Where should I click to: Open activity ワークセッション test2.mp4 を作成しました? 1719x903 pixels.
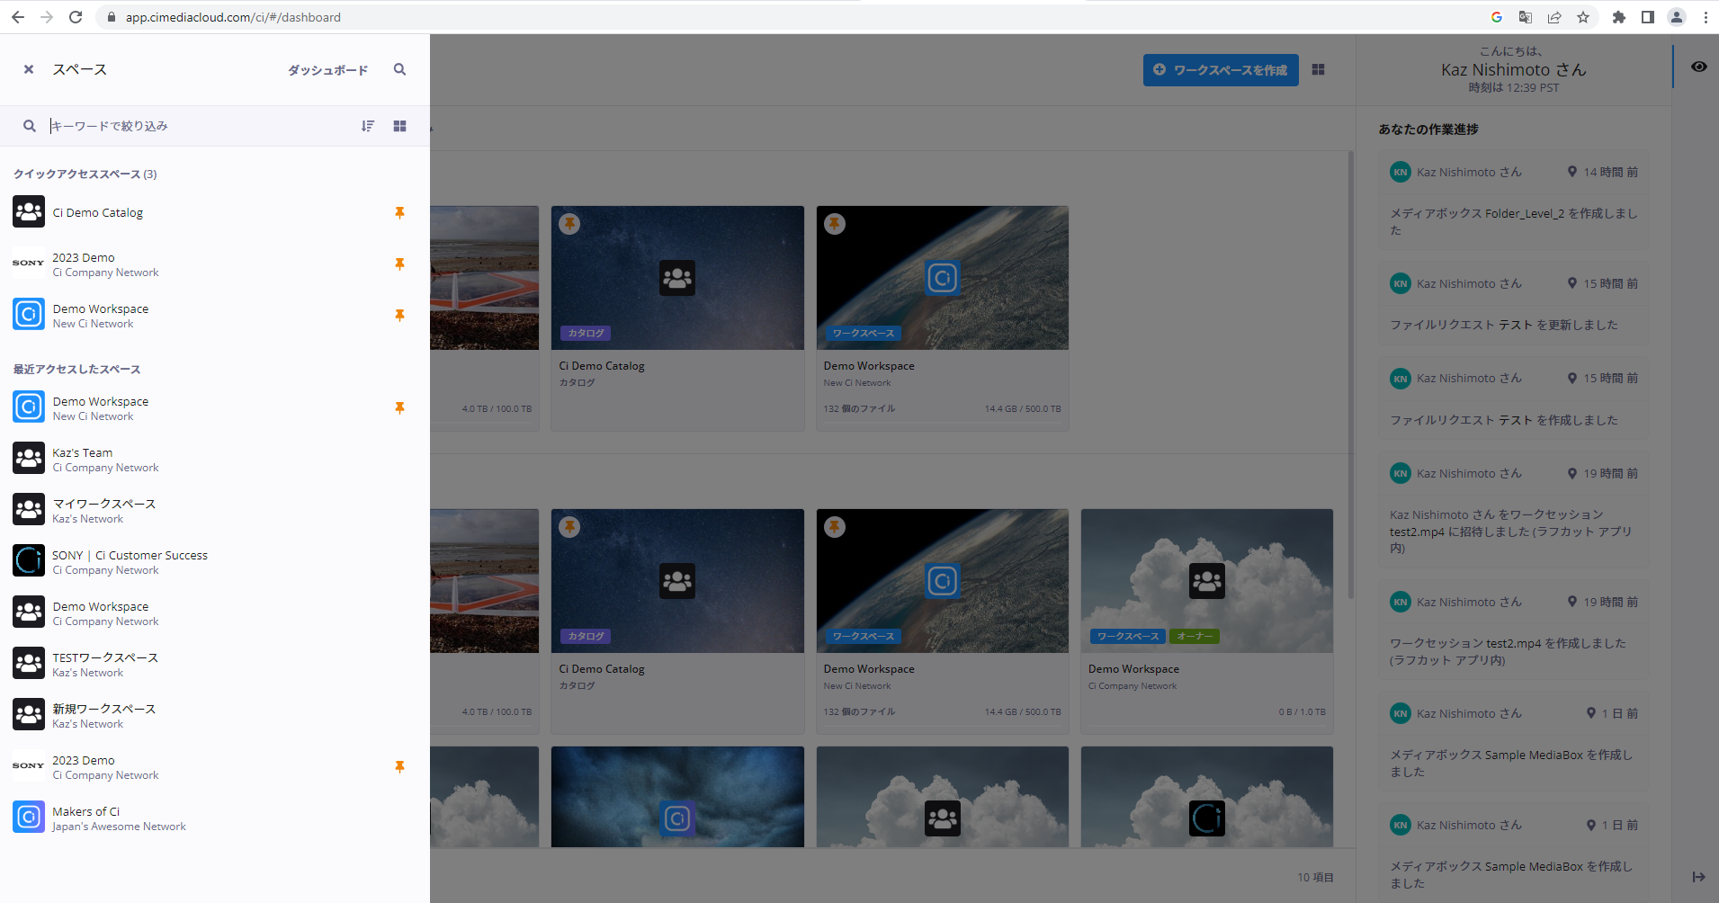click(1508, 651)
